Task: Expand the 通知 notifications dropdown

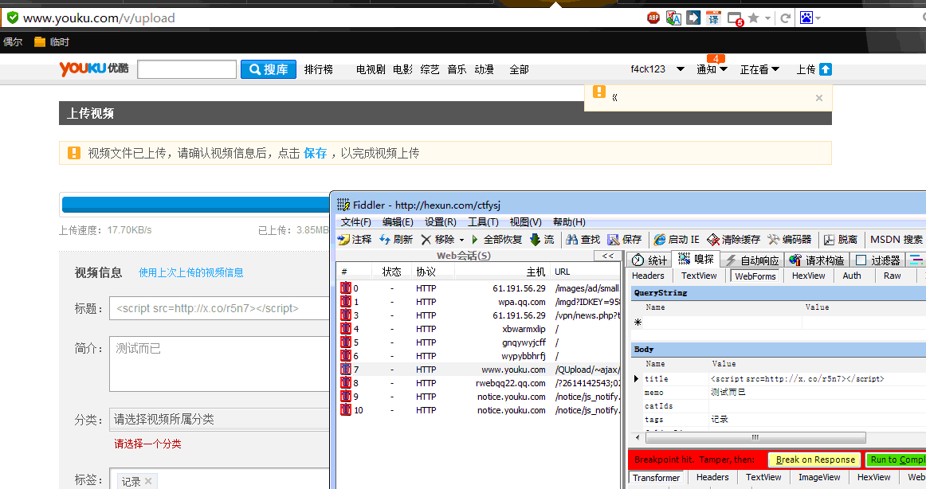Action: tap(723, 69)
